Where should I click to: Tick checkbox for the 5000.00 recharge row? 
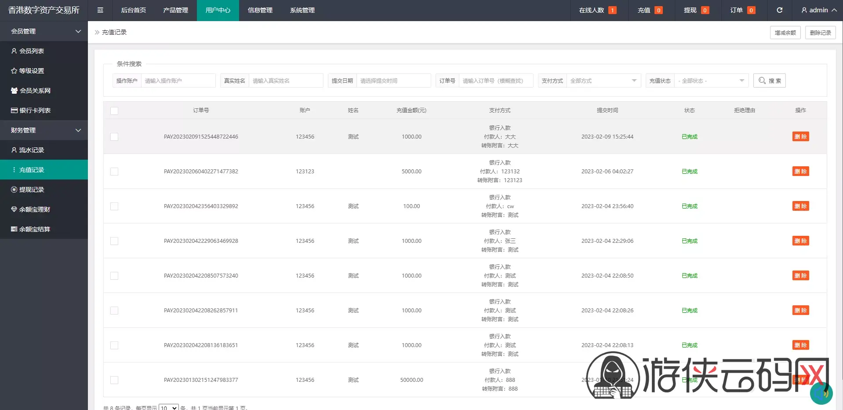point(114,172)
